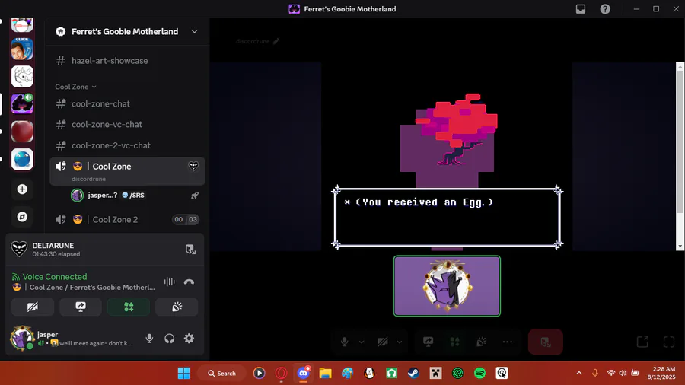Click the Cool Zone 2 user count 00/03

(x=186, y=220)
